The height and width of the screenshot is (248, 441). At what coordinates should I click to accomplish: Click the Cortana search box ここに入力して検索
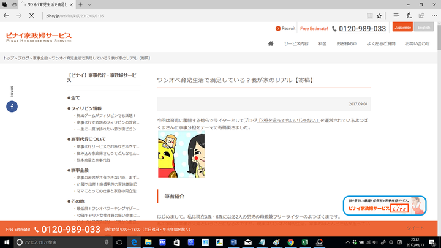(63, 242)
